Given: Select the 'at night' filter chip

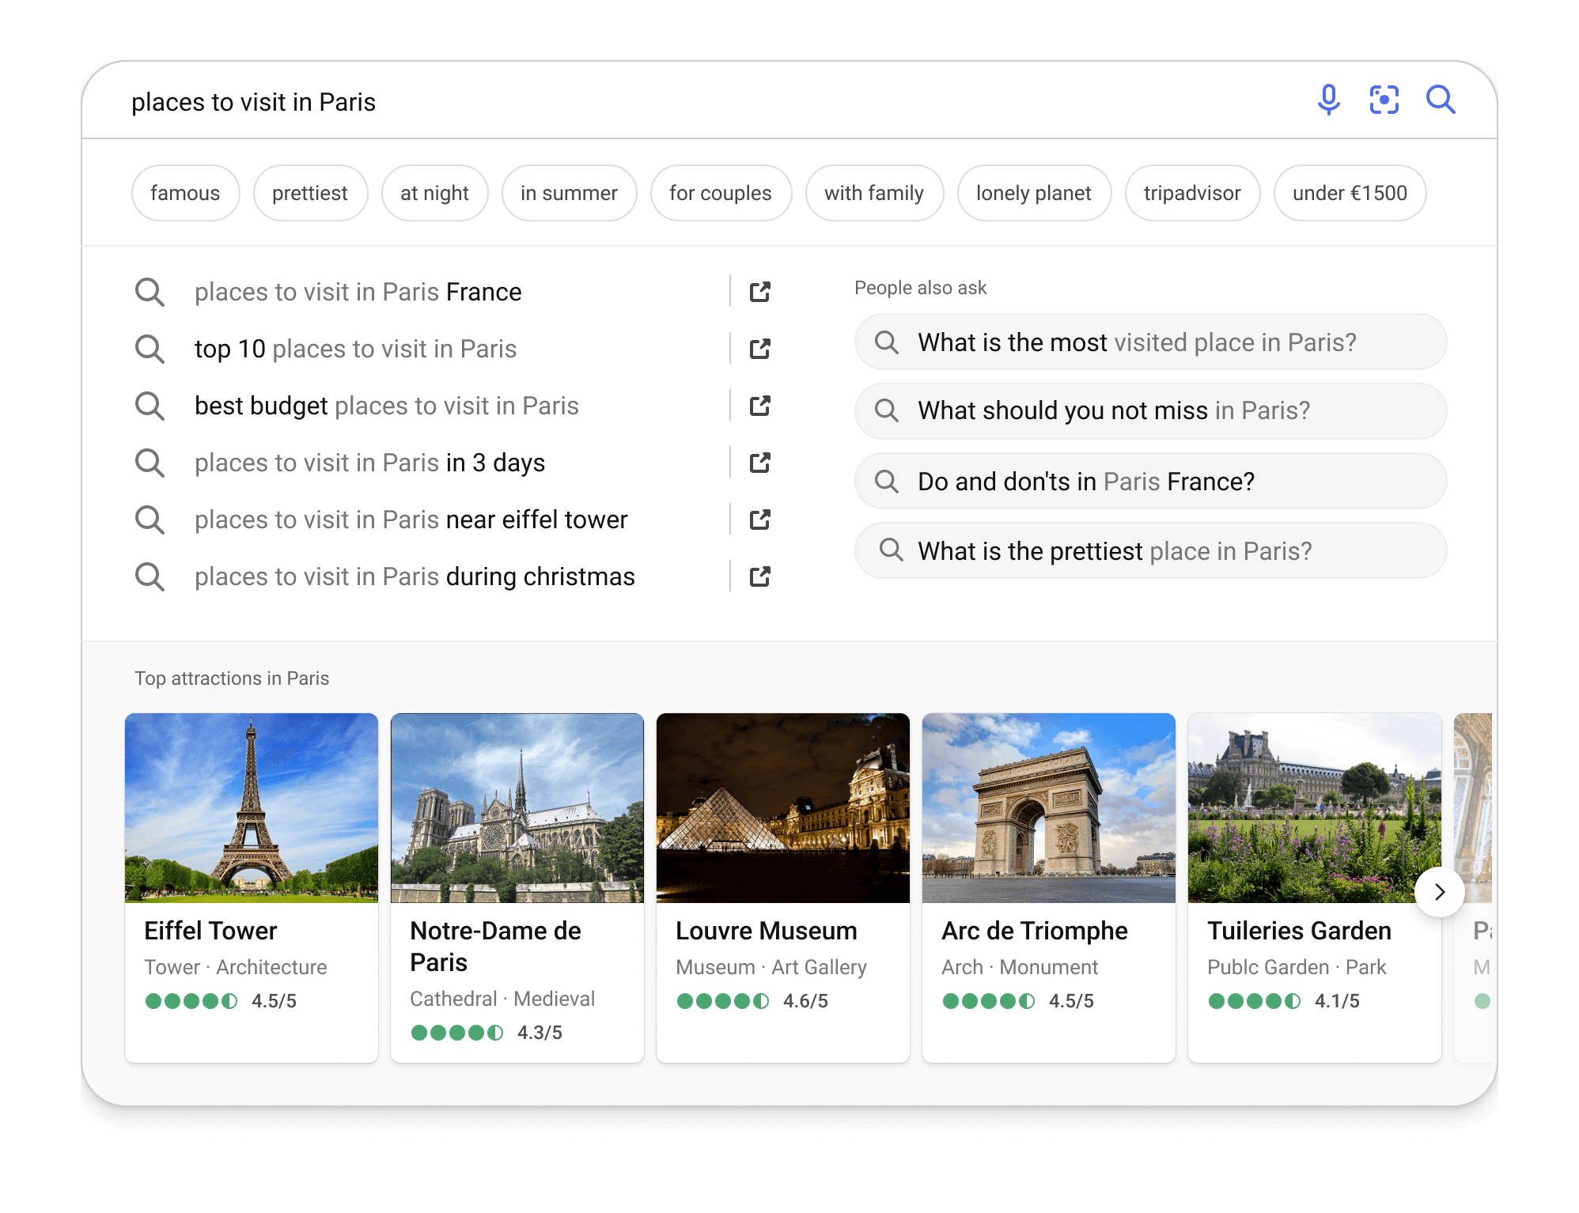Looking at the screenshot, I should coord(434,193).
